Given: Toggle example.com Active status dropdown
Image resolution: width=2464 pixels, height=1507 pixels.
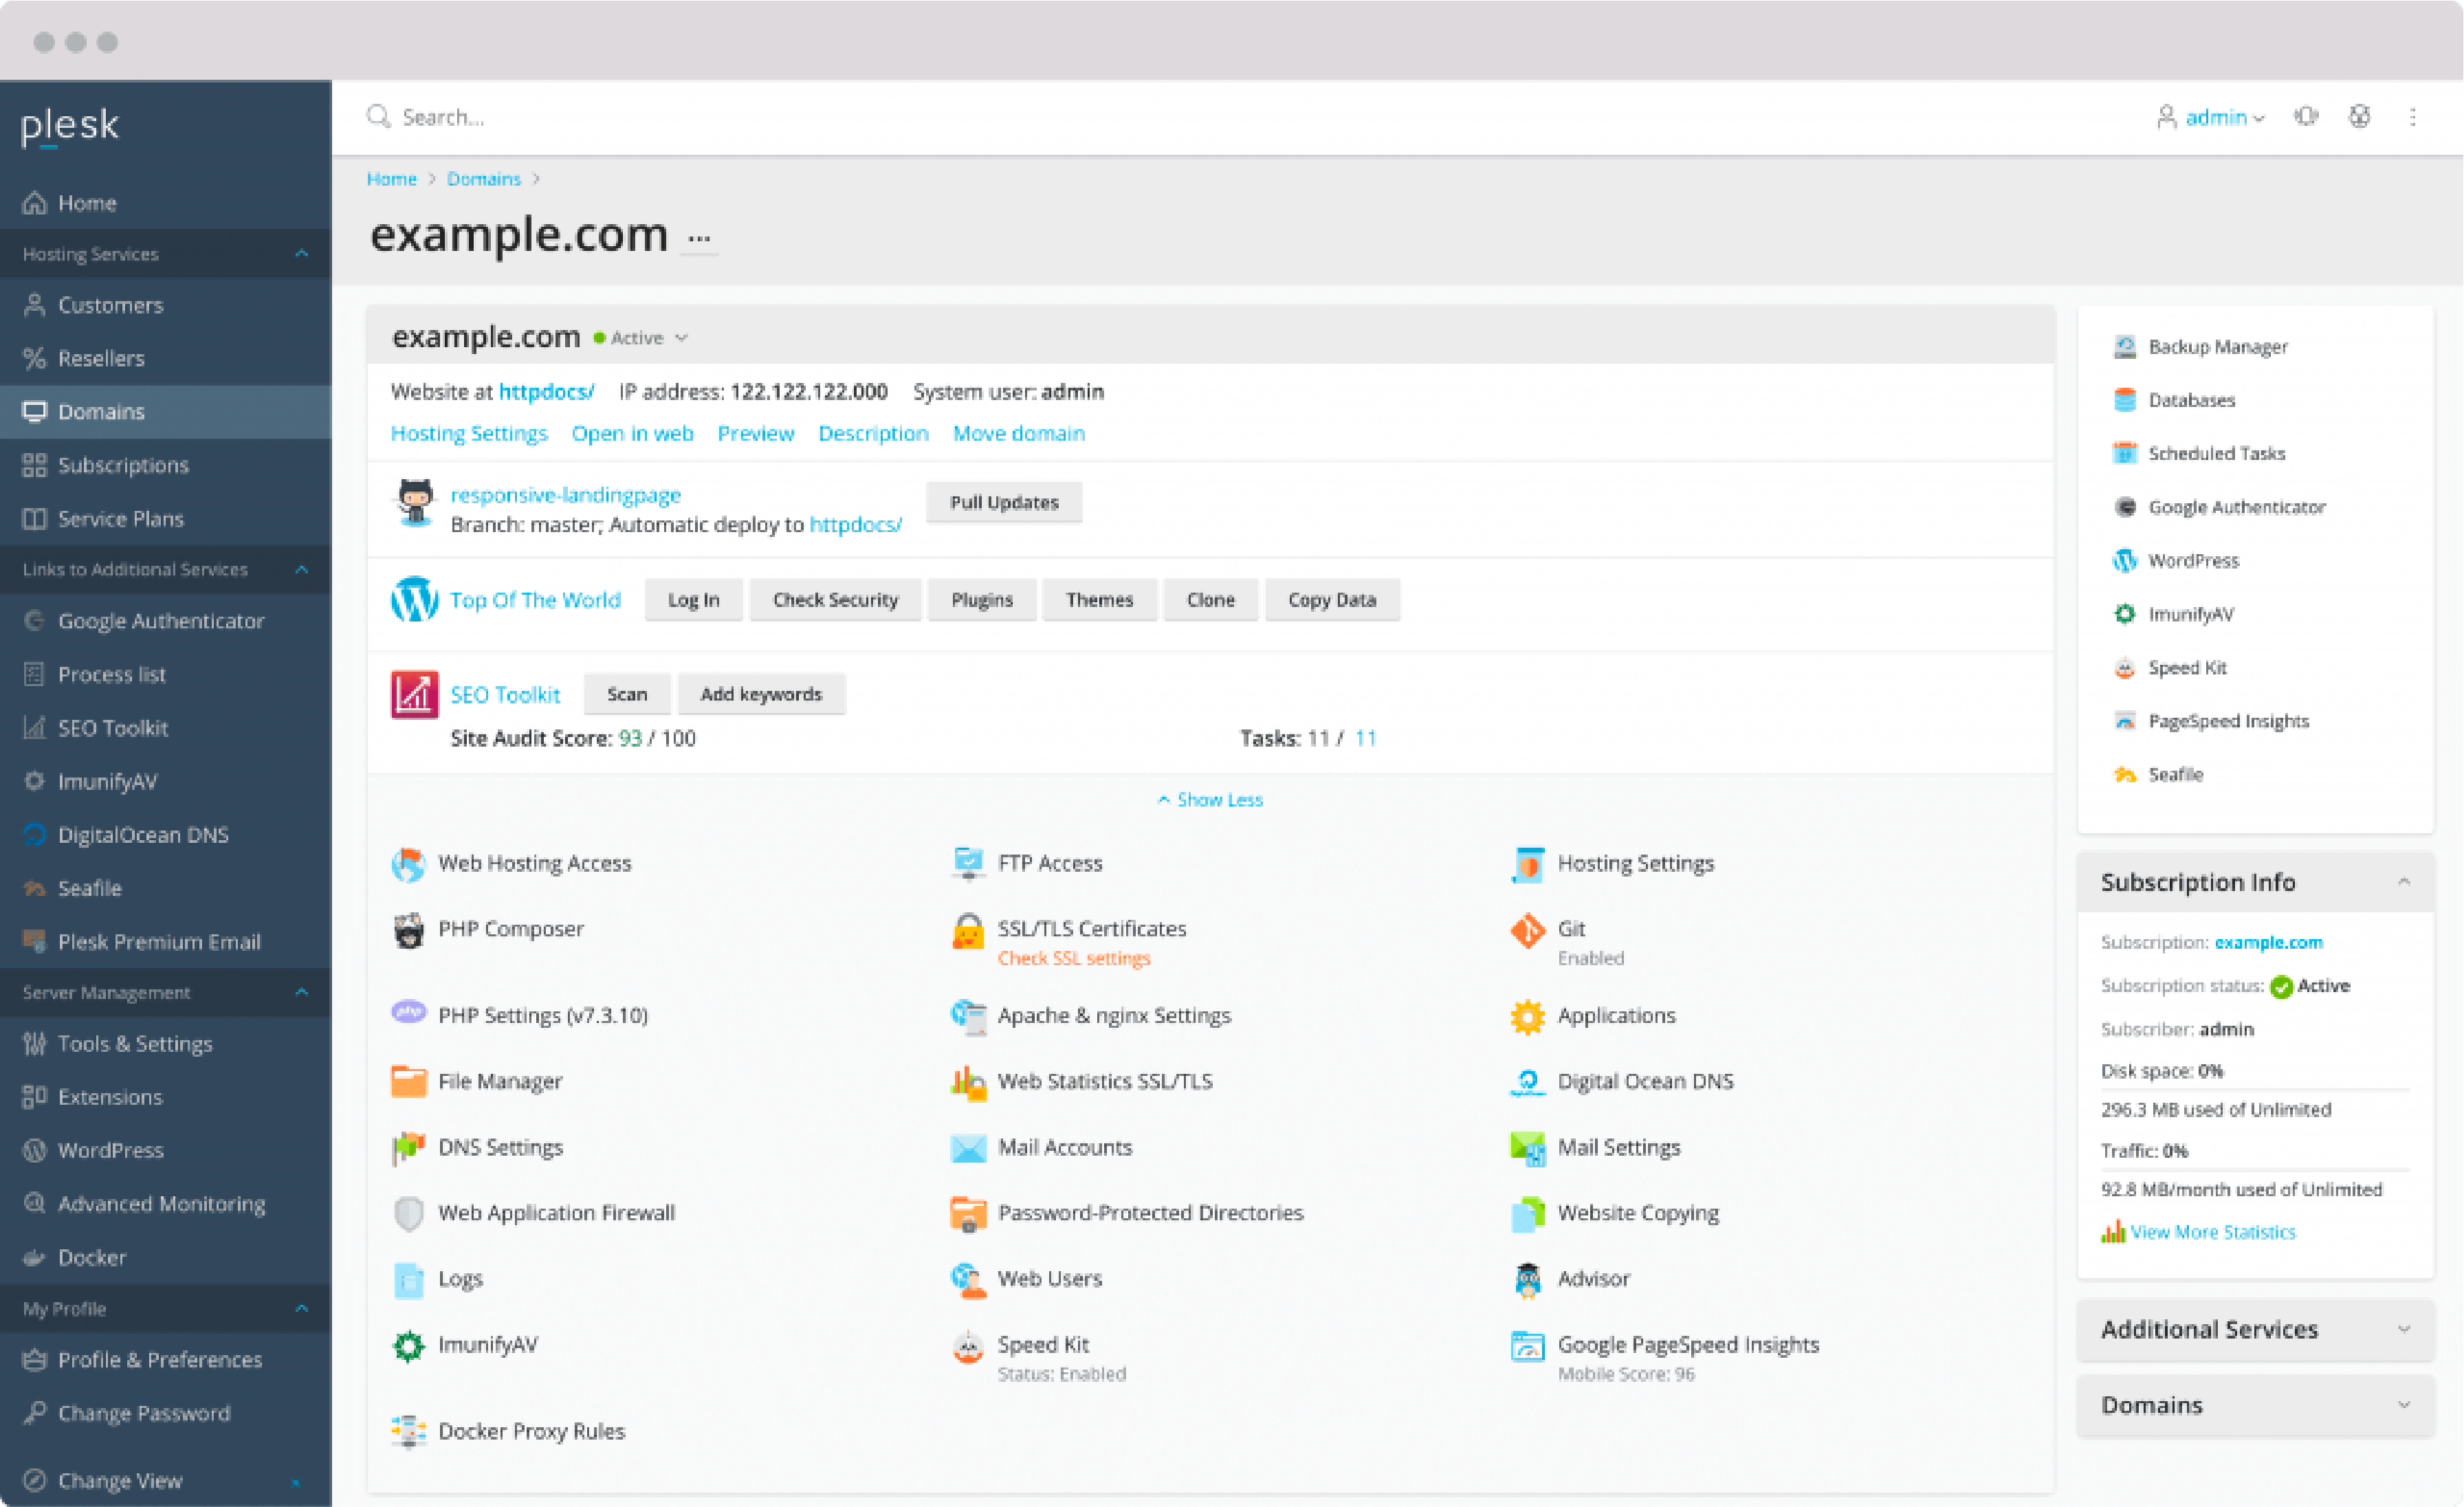Looking at the screenshot, I should [x=686, y=338].
